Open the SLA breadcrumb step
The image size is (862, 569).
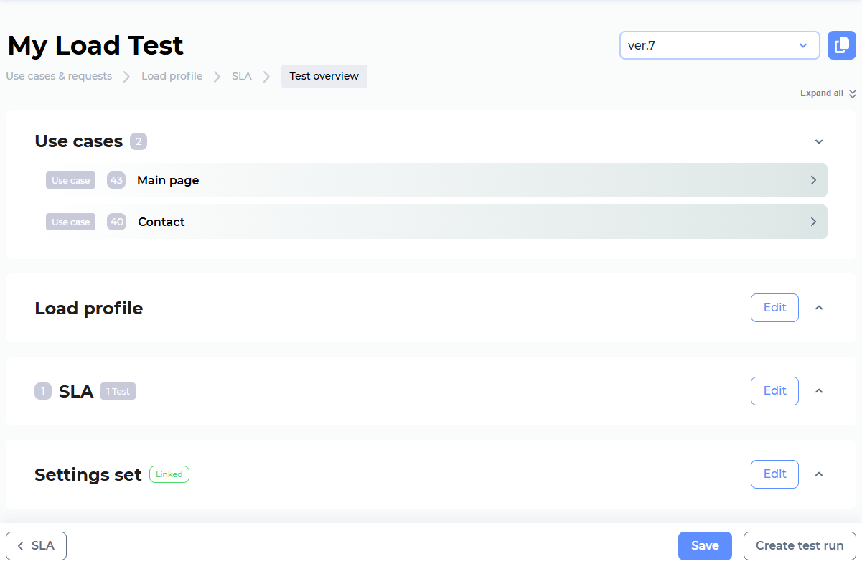(x=241, y=76)
